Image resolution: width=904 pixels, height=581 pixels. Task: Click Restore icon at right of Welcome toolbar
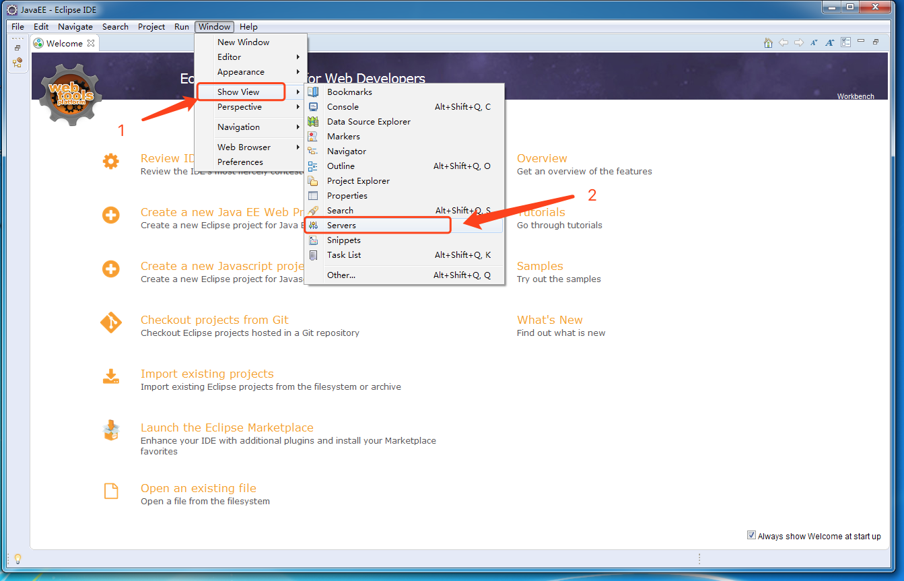pos(876,42)
